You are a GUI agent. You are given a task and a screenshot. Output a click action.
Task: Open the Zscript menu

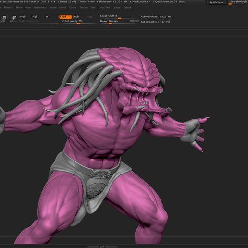127,8
